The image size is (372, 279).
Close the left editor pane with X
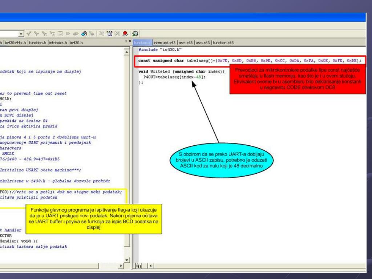pyautogui.click(x=130, y=43)
